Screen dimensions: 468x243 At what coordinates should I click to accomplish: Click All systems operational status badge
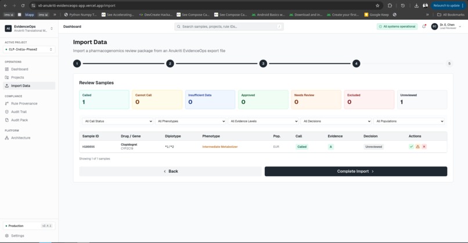[397, 27]
